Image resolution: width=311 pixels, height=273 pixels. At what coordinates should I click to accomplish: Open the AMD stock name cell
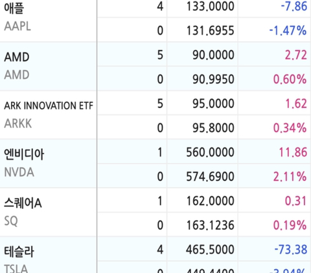coord(49,66)
